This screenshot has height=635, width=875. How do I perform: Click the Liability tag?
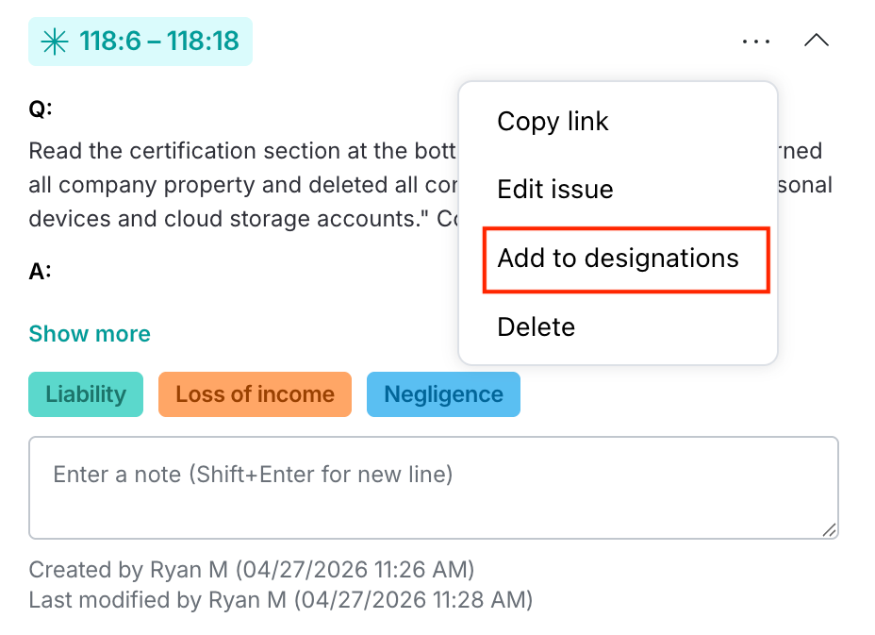coord(86,394)
